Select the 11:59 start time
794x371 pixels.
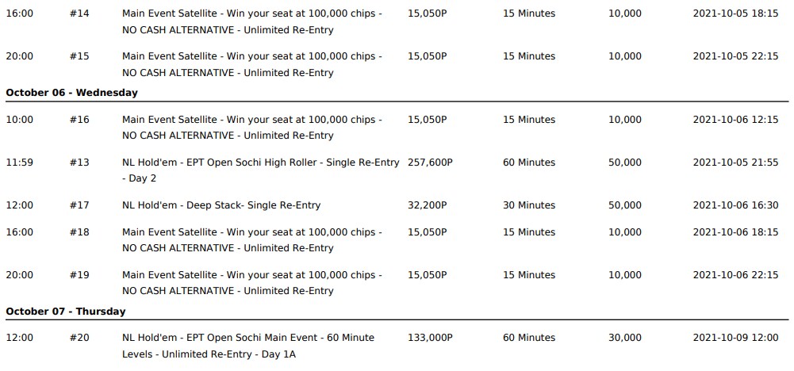(19, 163)
